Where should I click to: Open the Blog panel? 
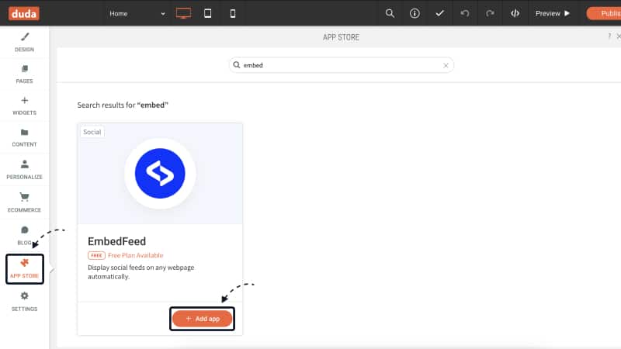tap(24, 236)
